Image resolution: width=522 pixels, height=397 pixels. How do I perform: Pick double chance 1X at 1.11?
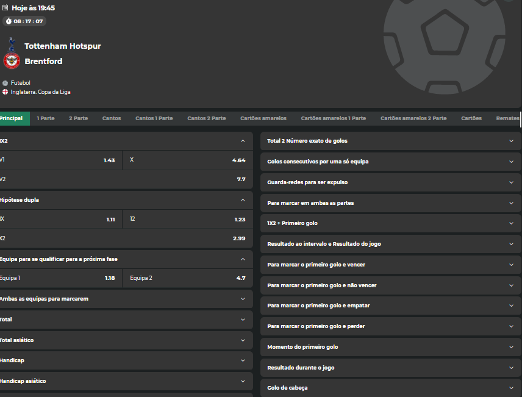(60, 219)
